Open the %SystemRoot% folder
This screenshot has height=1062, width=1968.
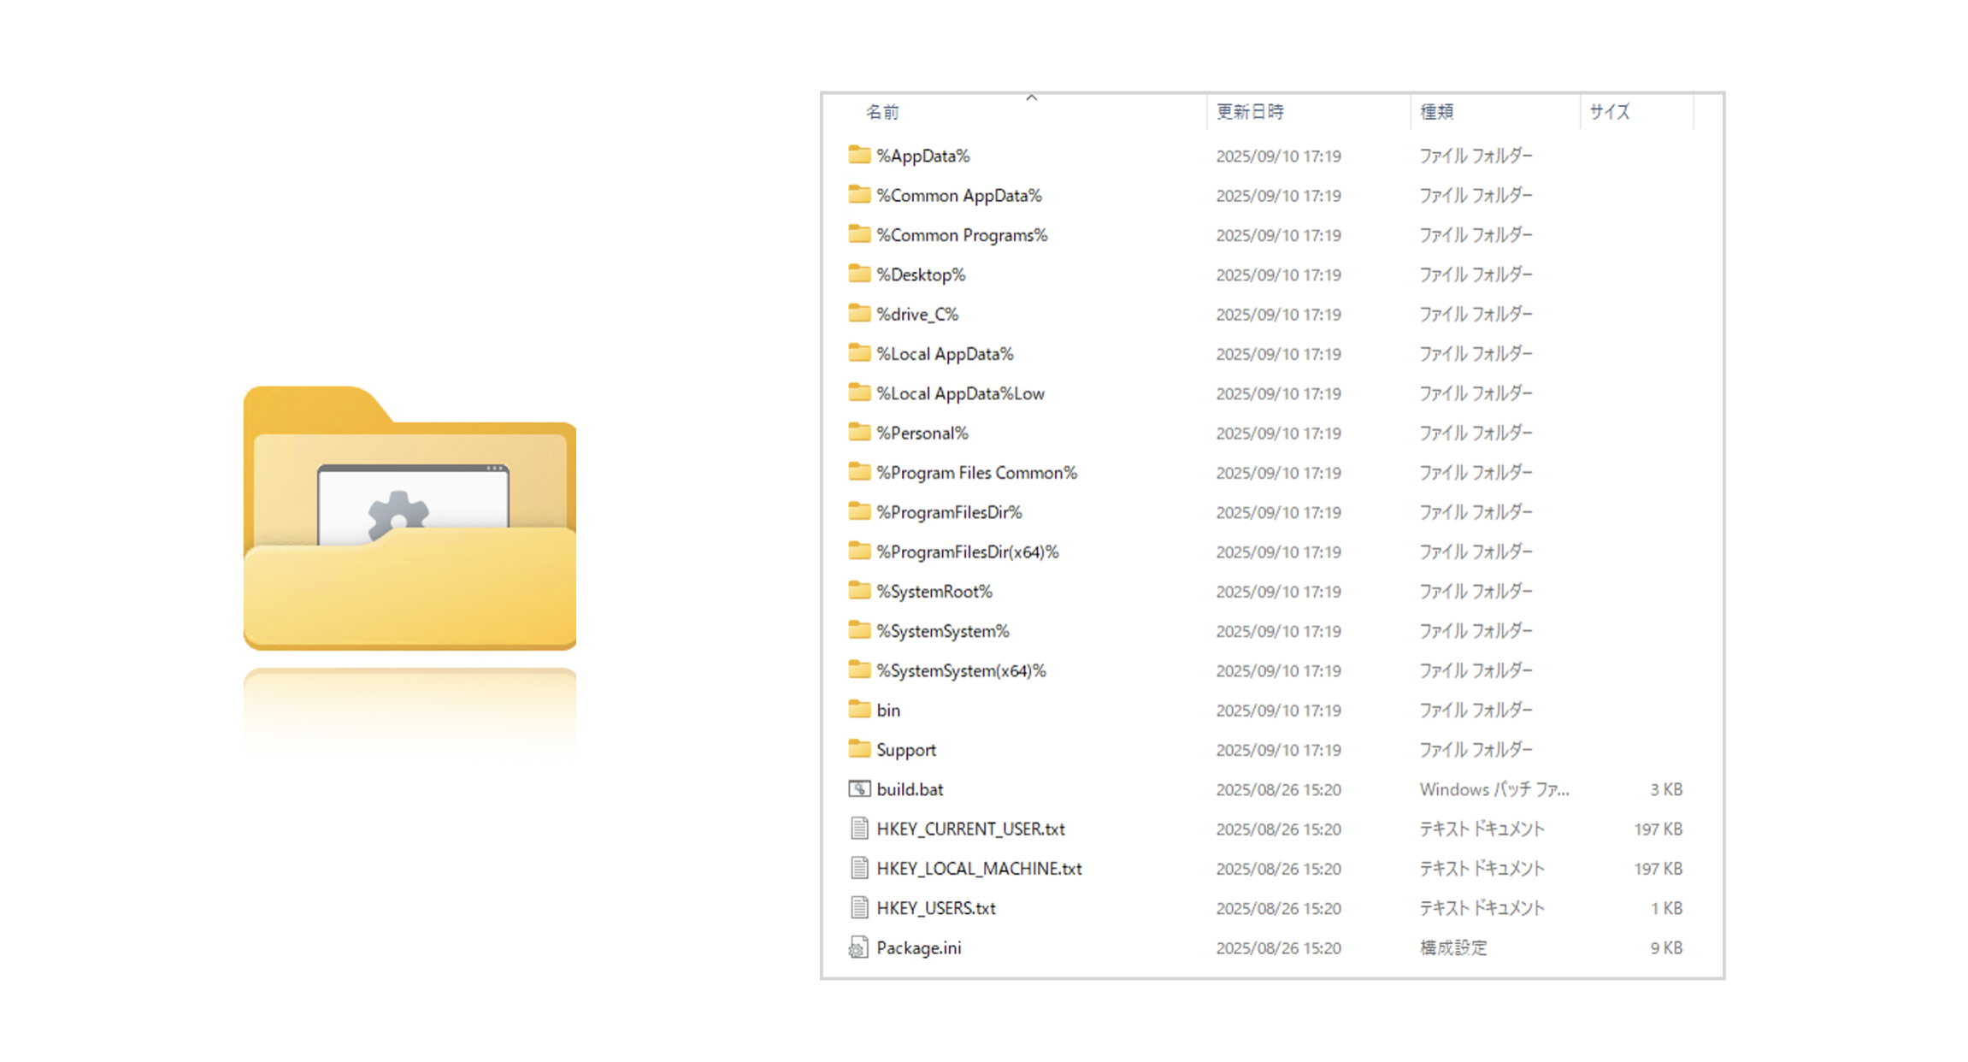pos(934,591)
